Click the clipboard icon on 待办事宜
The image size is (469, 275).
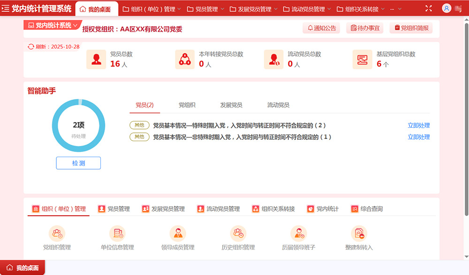coord(354,28)
